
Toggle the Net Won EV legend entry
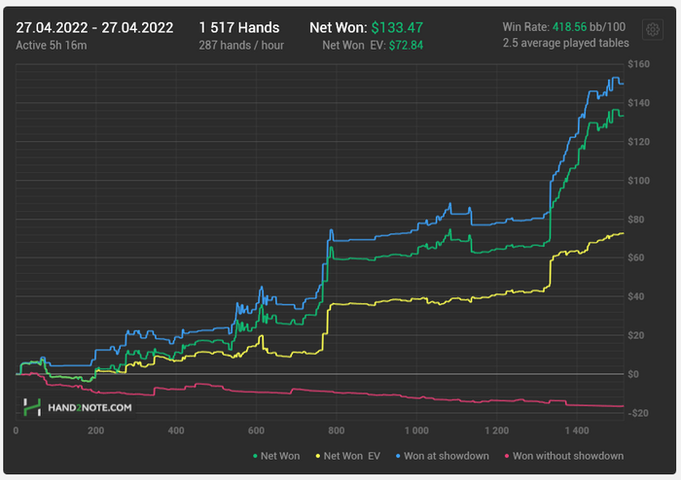click(x=348, y=456)
